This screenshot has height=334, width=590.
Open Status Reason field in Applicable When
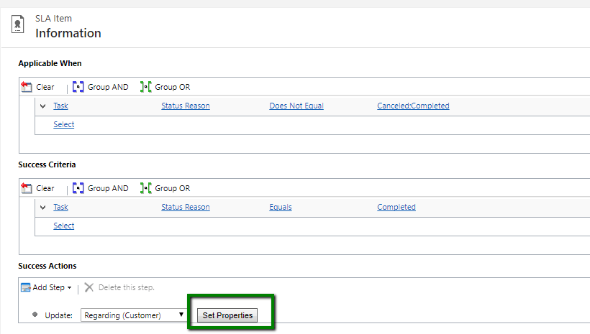click(186, 106)
